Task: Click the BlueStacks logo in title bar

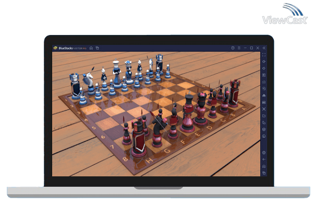Action: click(x=55, y=48)
